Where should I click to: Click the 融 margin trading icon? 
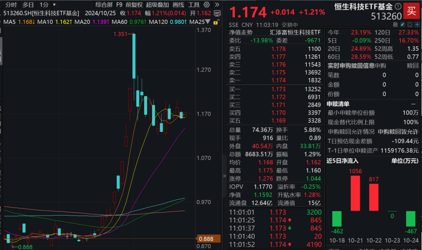396,24
